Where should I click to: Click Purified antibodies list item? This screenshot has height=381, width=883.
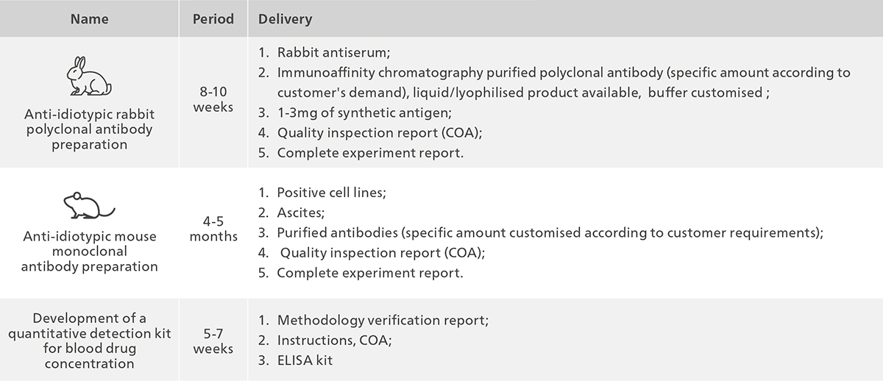point(541,232)
